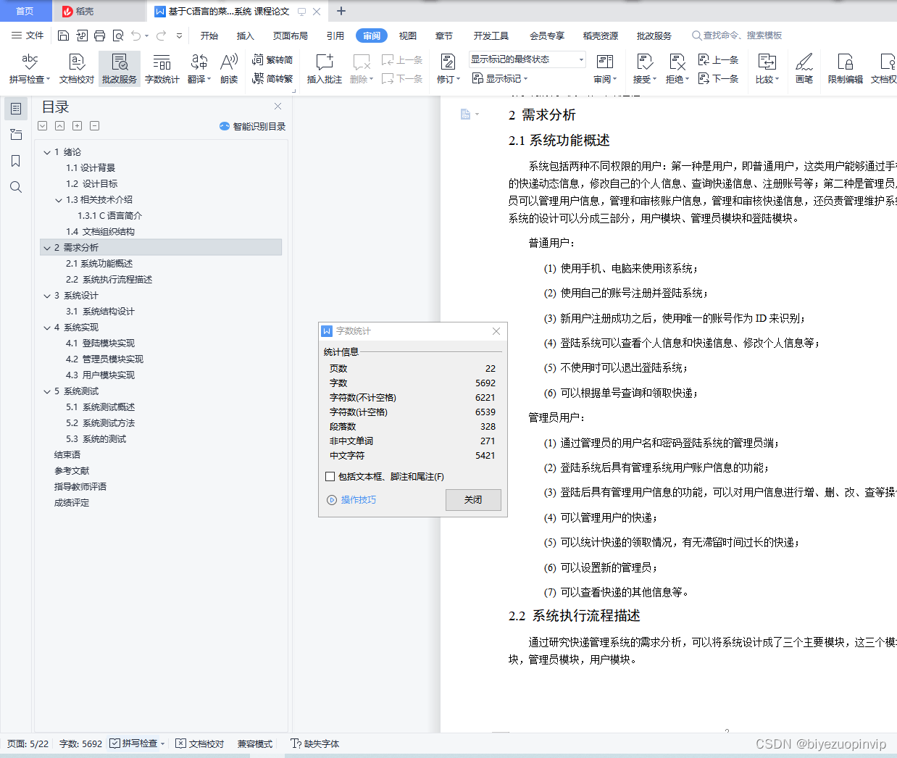
Task: Select 5.2 系统测试方法 in the outline
Action: (x=101, y=422)
